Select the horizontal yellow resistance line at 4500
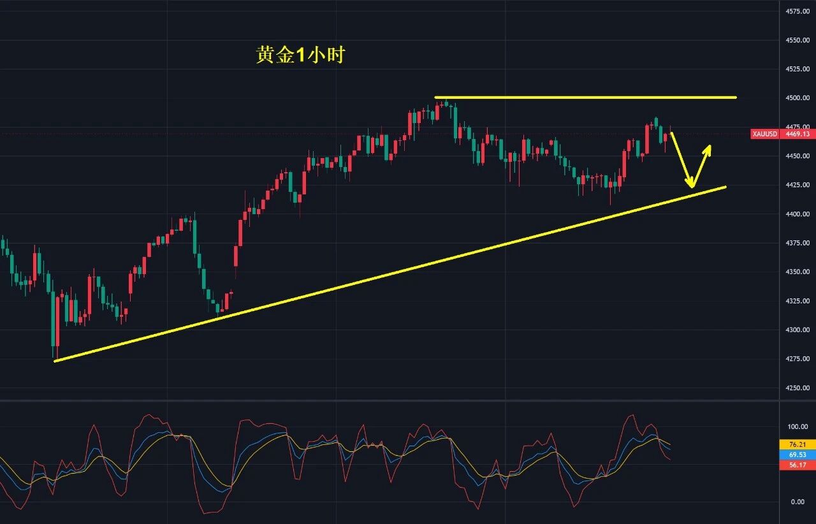 585,98
